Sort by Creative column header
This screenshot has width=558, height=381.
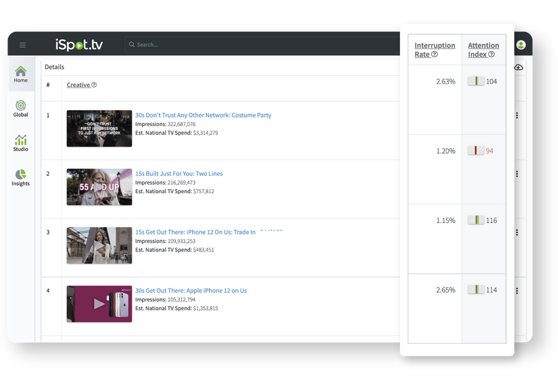pos(78,85)
